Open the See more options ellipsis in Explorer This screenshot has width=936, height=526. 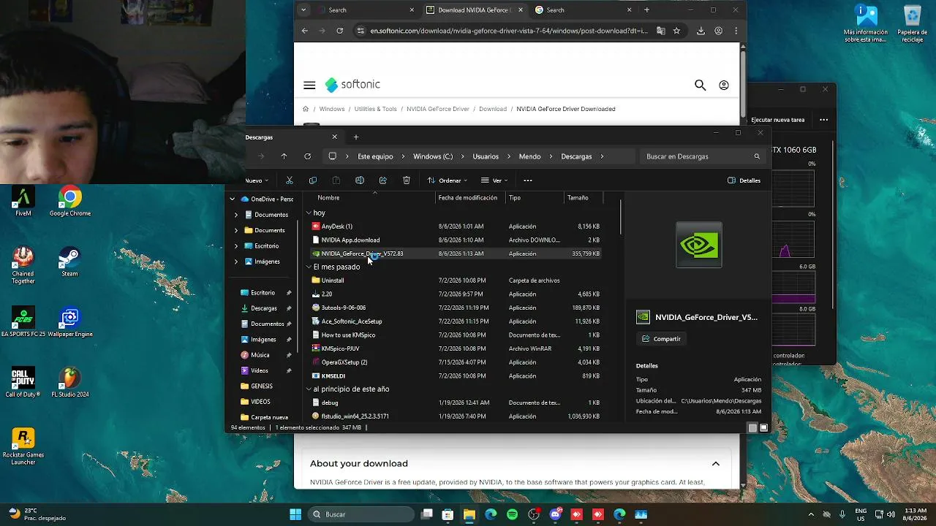[x=528, y=180]
